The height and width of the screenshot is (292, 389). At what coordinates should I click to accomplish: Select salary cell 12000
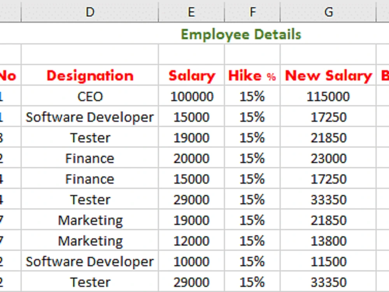[191, 240]
